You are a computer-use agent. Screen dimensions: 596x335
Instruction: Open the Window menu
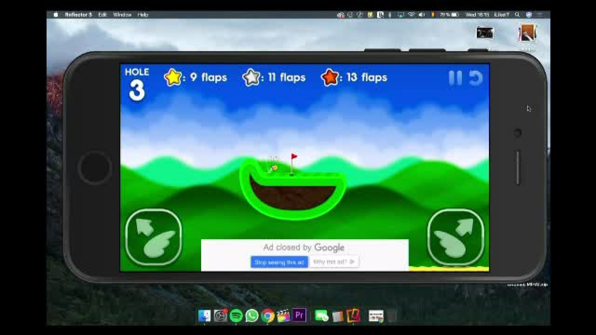coord(122,15)
